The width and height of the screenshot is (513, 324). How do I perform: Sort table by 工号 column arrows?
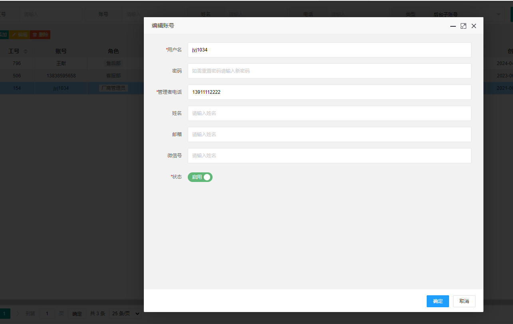pyautogui.click(x=26, y=51)
